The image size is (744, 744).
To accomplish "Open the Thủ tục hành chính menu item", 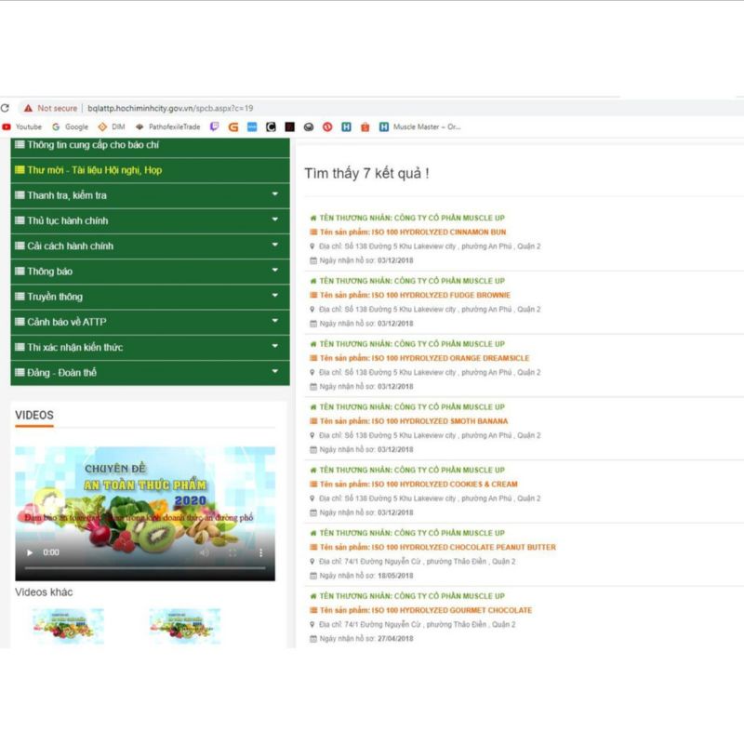I will pyautogui.click(x=150, y=220).
